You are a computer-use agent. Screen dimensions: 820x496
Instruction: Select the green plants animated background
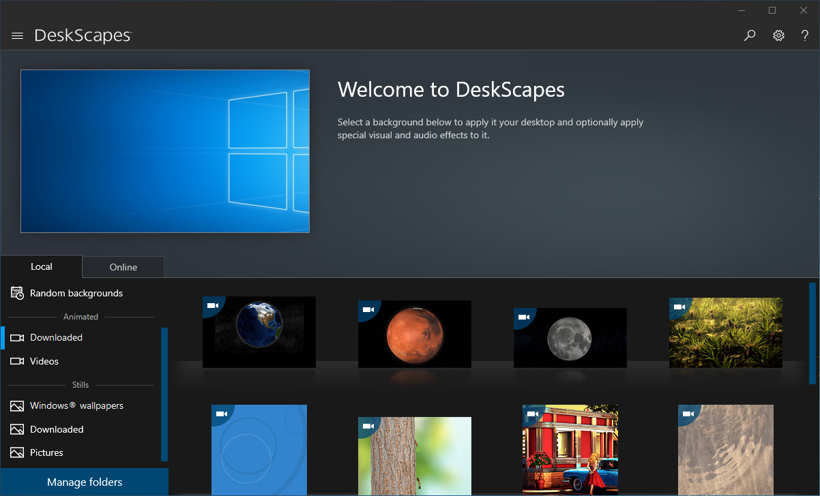pos(725,333)
